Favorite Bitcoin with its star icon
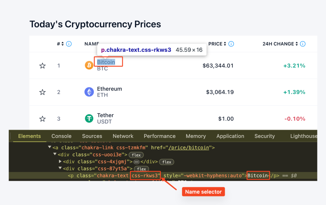The width and height of the screenshot is (326, 205). (42, 66)
